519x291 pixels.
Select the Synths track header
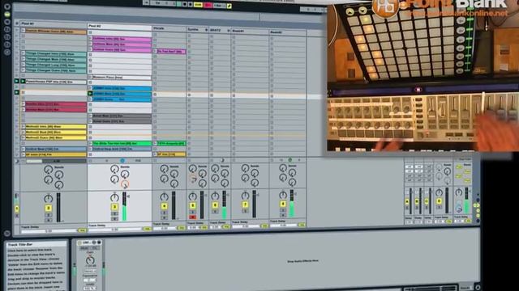[197, 30]
